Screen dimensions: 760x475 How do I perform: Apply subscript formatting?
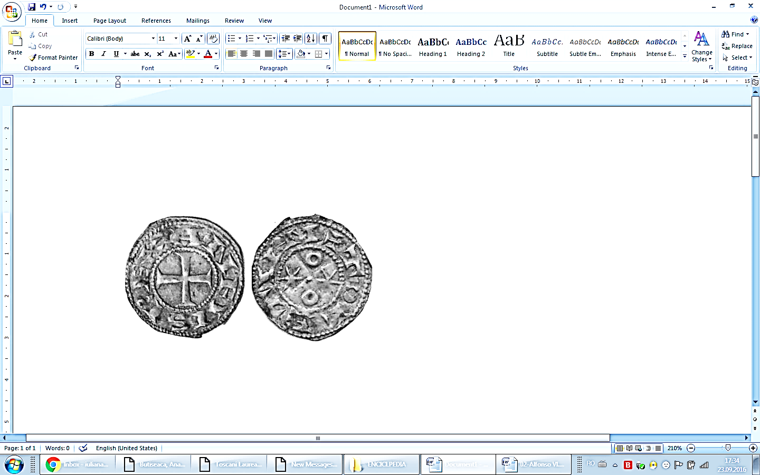coord(147,53)
